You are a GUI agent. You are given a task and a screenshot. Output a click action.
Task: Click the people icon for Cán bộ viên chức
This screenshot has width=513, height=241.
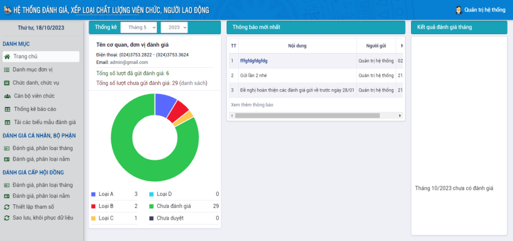click(7, 96)
